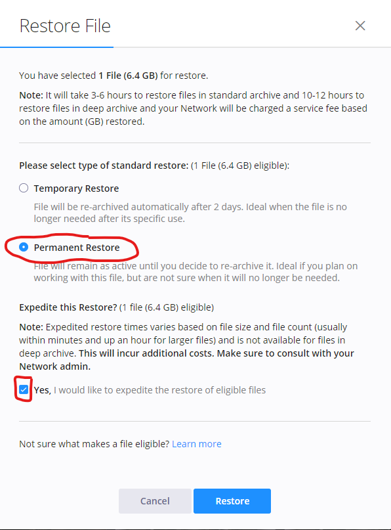Click the 're-archived automatically after 2 days' description

[x=190, y=213]
